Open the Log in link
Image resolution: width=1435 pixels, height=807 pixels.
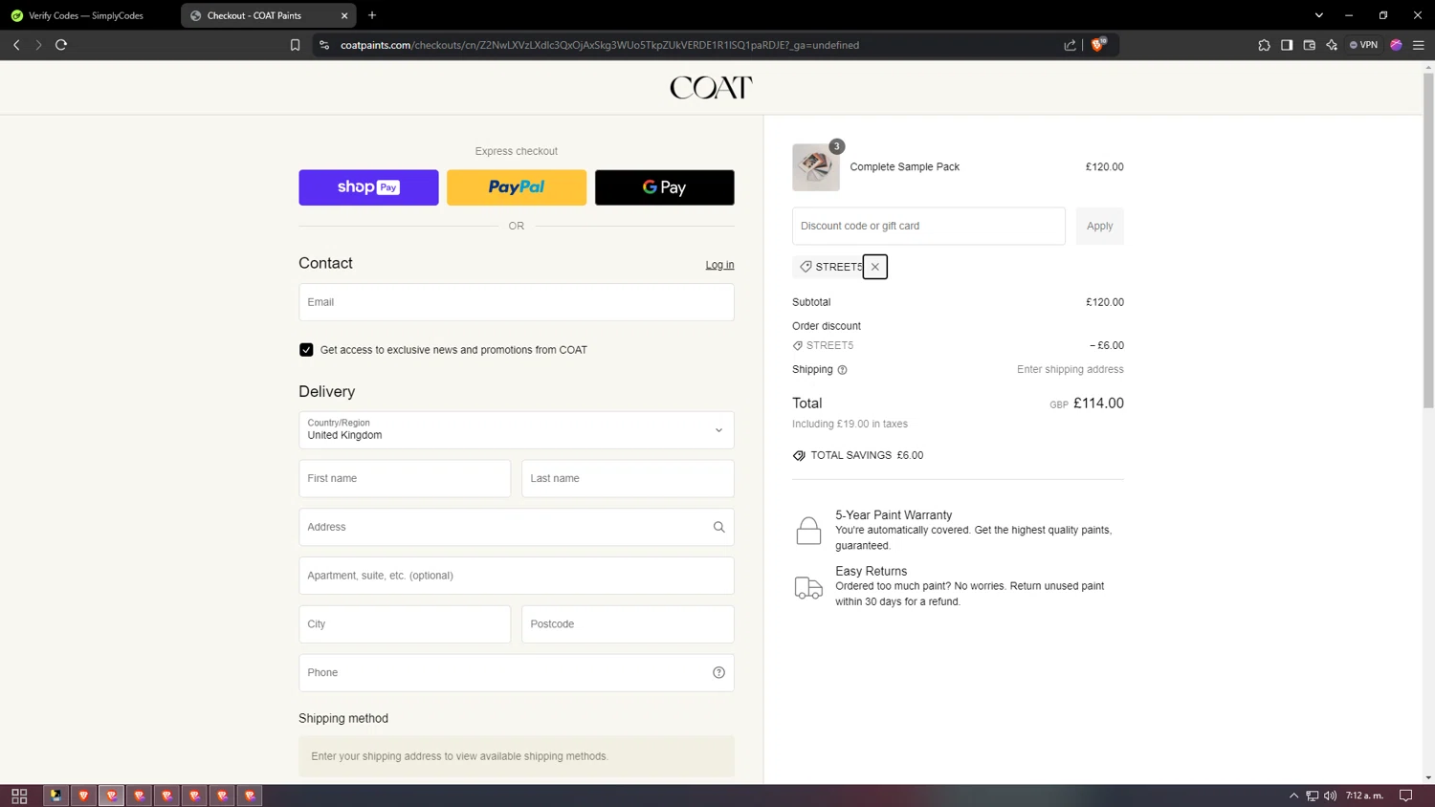click(719, 265)
